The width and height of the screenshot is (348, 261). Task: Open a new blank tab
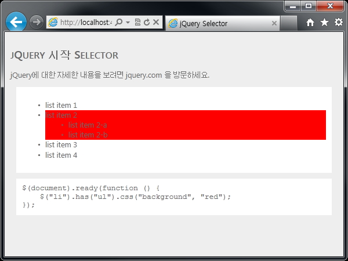click(288, 23)
